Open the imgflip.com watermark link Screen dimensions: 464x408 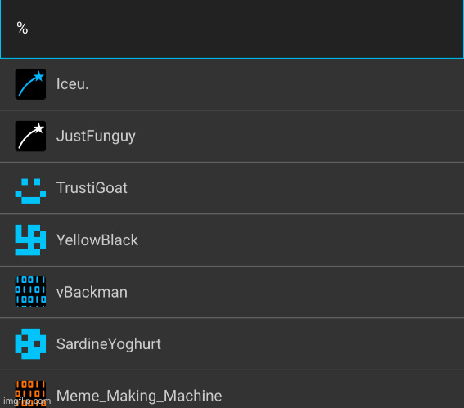(27, 401)
